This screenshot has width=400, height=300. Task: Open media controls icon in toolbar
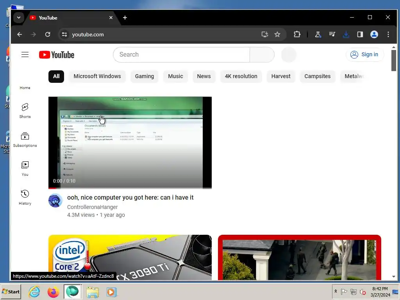(x=332, y=34)
